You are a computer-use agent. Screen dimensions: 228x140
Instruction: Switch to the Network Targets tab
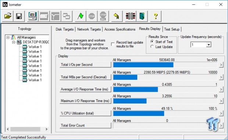pyautogui.click(x=89, y=29)
